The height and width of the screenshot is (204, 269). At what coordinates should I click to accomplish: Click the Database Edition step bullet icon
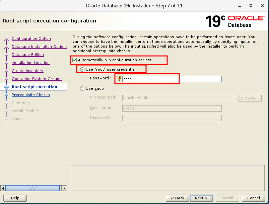[6, 55]
